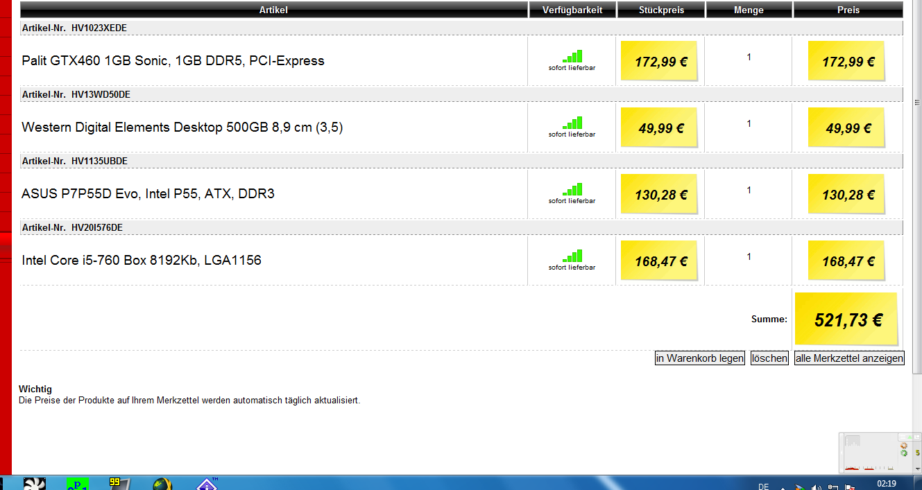This screenshot has width=922, height=490.
Task: Open the Palit GTX460 1GB Sonic product link
Action: 173,61
